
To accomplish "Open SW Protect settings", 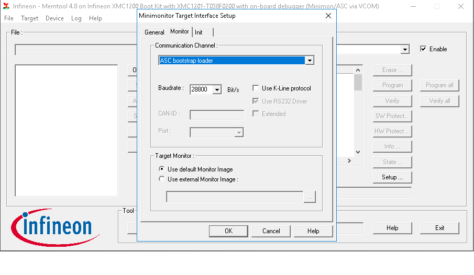I will coord(392,116).
